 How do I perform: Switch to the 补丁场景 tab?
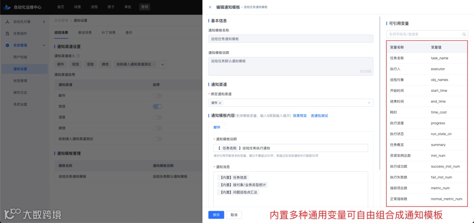pos(108,32)
